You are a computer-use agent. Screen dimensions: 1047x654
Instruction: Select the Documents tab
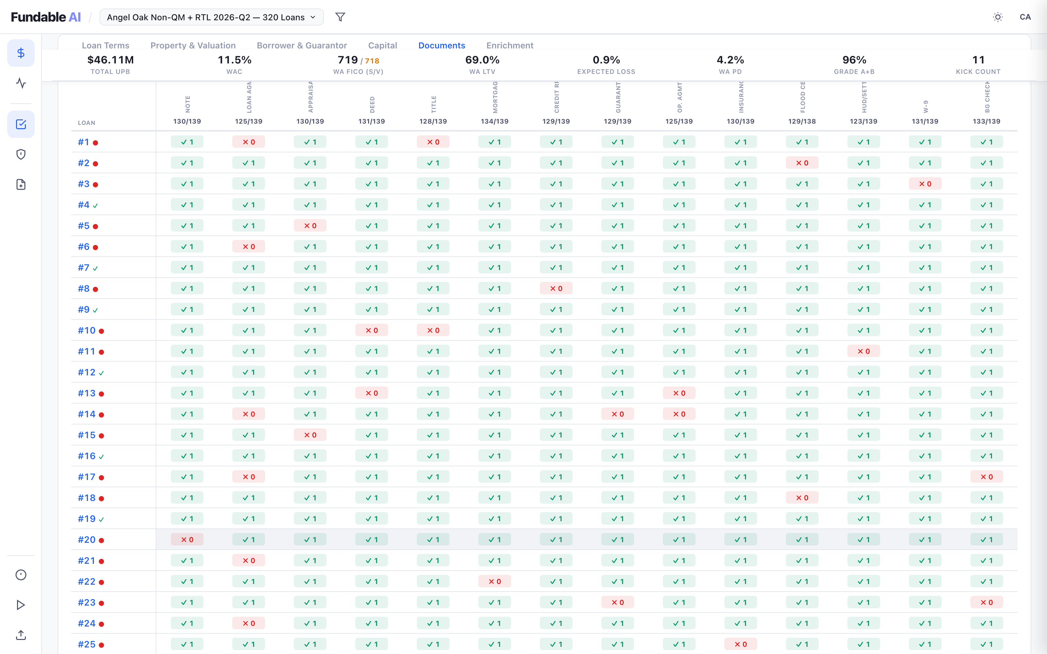point(442,45)
